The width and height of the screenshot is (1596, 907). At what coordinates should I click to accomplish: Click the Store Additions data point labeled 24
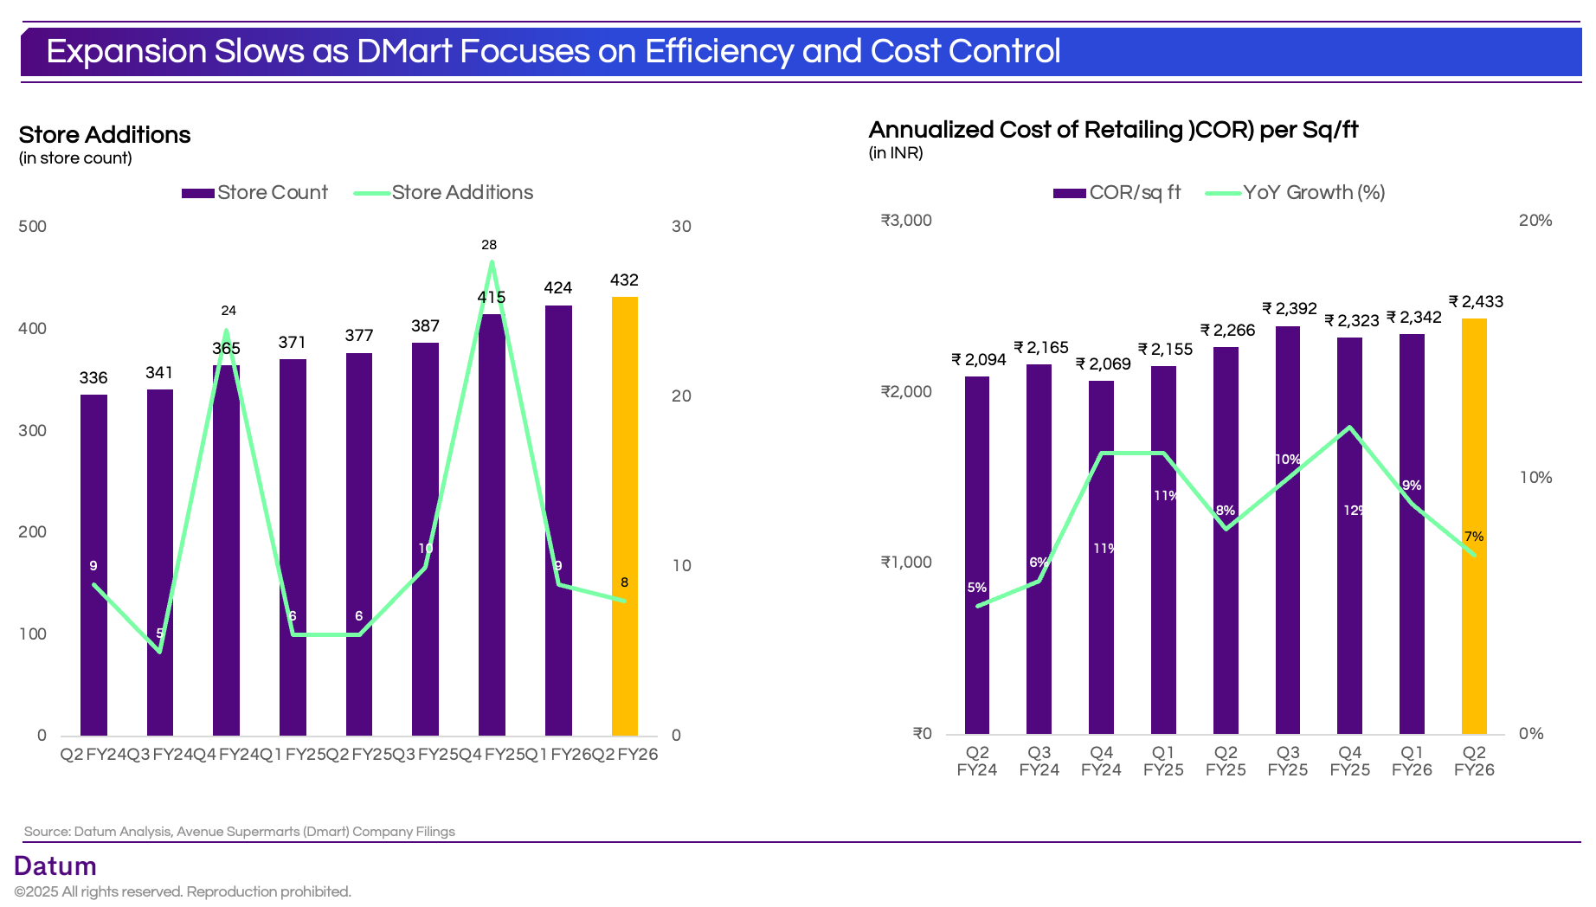pos(227,330)
